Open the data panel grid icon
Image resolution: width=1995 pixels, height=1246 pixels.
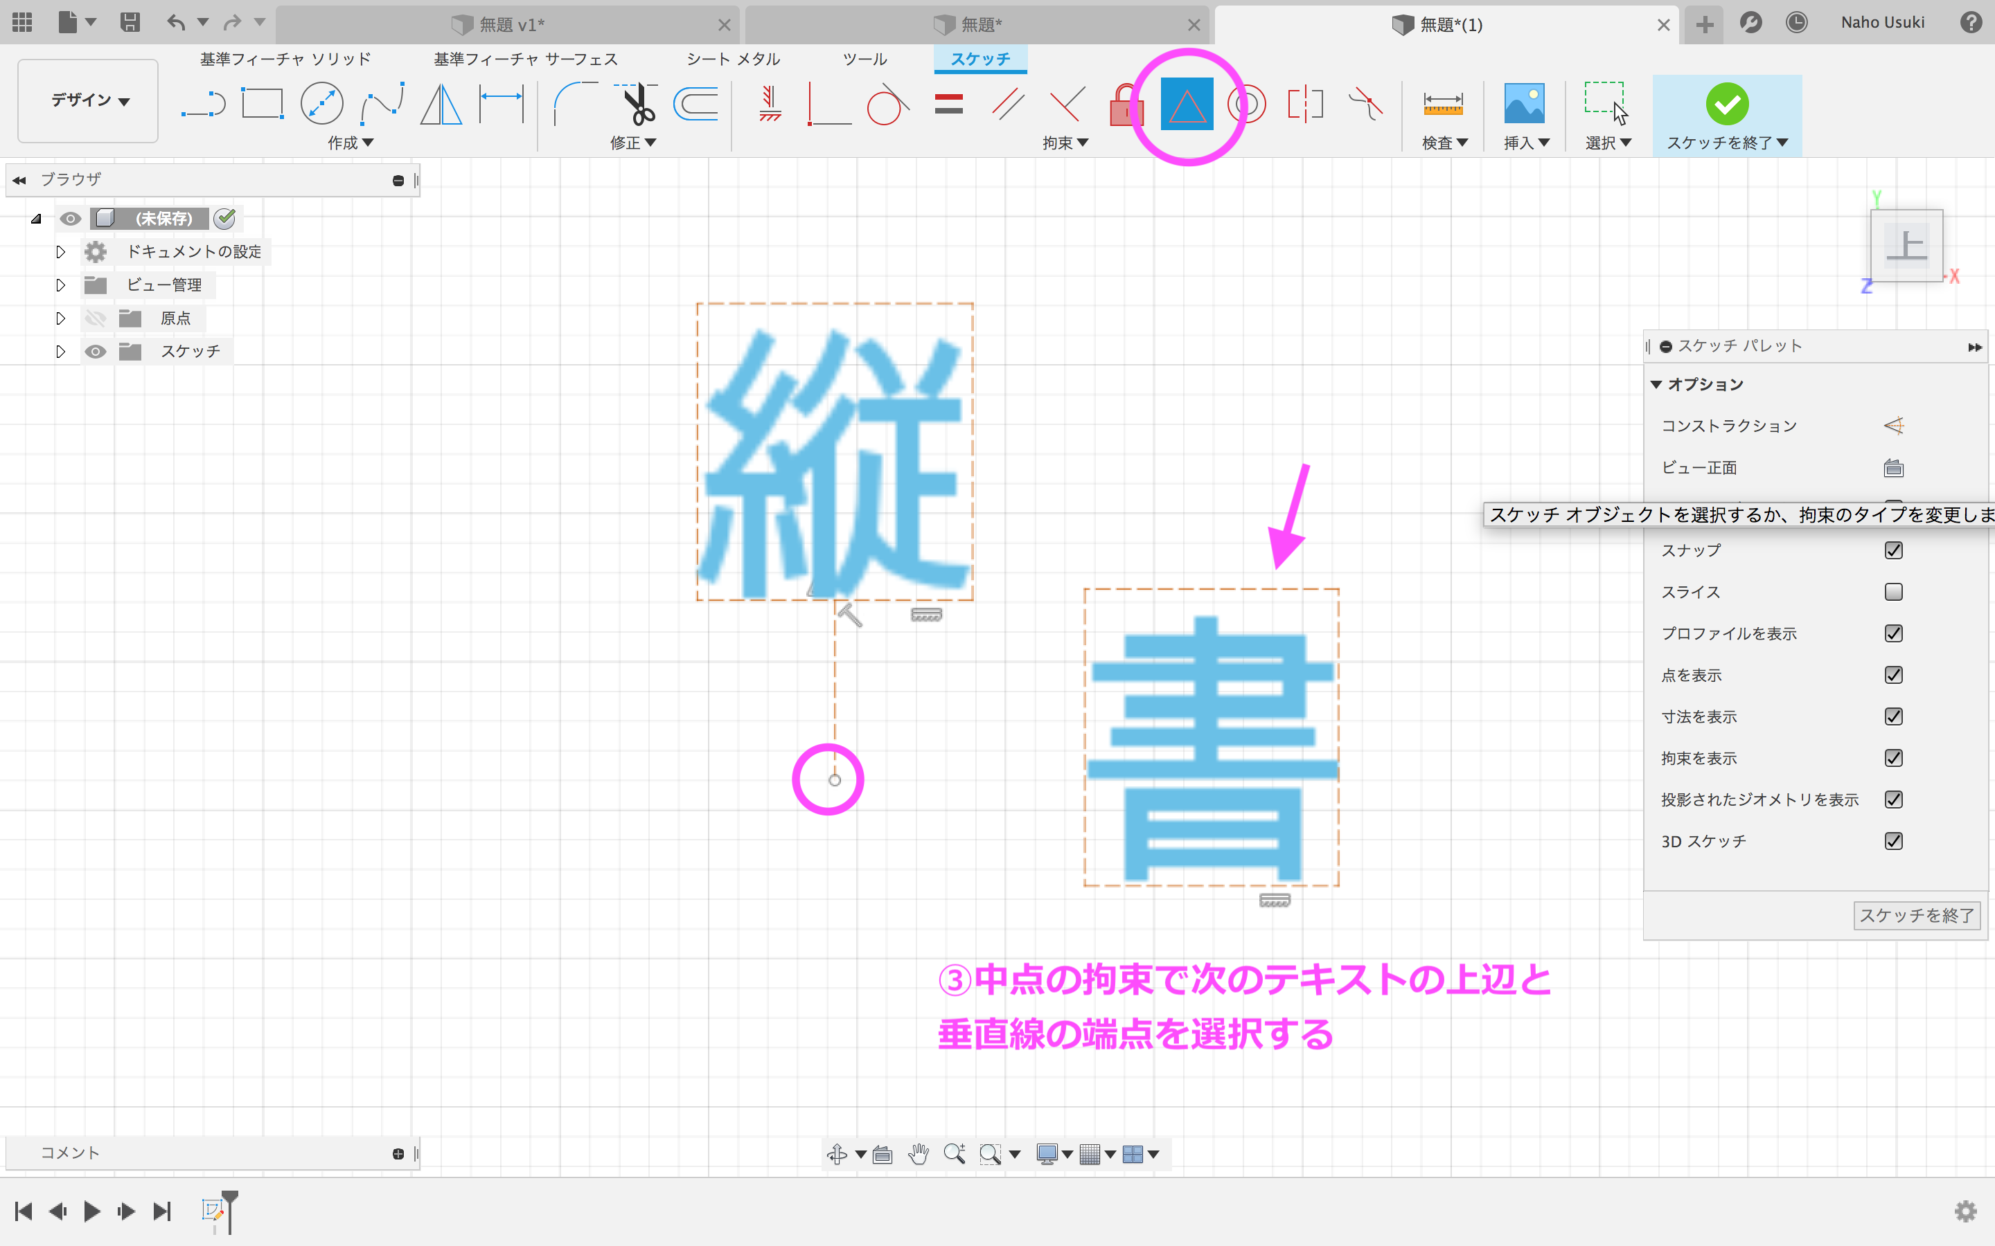pyautogui.click(x=22, y=22)
